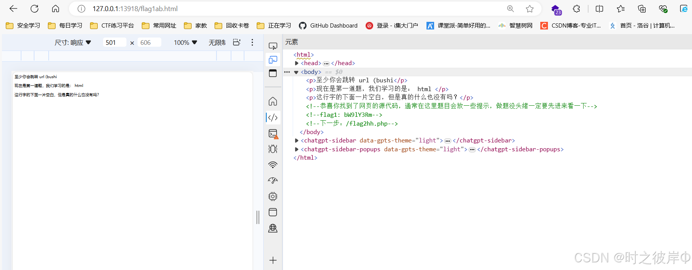Select the comment containing flag1: bW9lY3Rm
This screenshot has height=270, width=692.
point(344,115)
